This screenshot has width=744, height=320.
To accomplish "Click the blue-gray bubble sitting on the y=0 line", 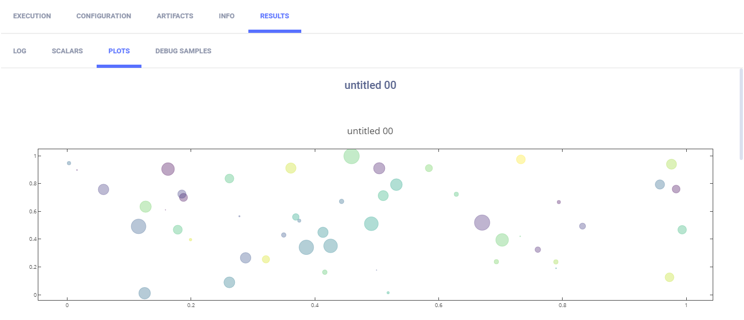I will (x=144, y=293).
